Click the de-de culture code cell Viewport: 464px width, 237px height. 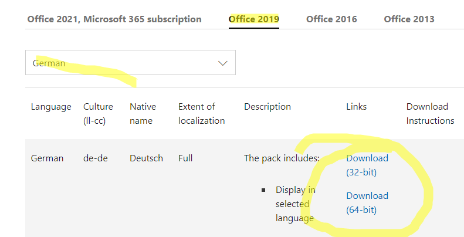coord(95,158)
